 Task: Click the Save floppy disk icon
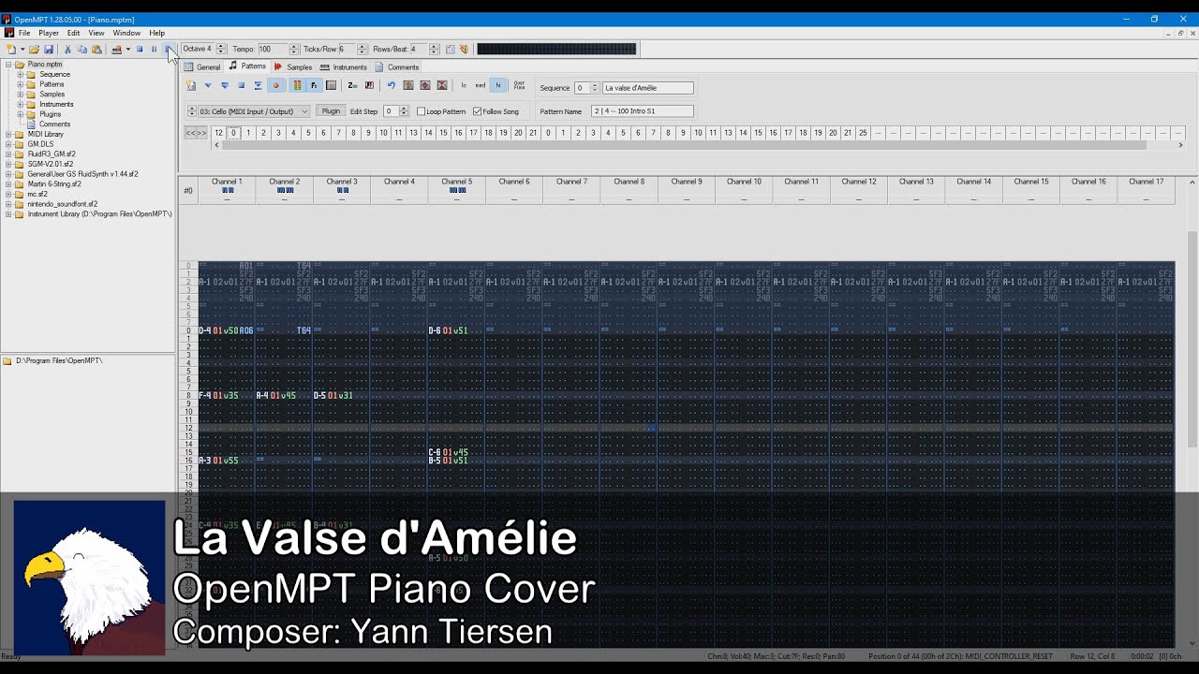(49, 49)
